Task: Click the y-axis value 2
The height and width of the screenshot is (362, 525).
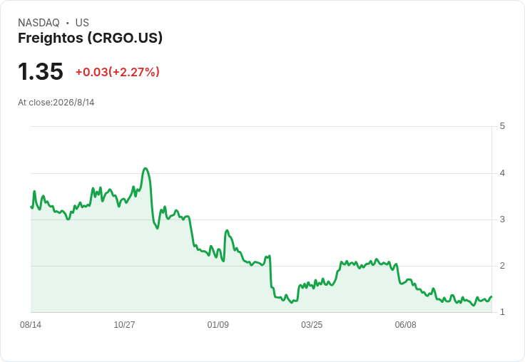Action: point(502,266)
